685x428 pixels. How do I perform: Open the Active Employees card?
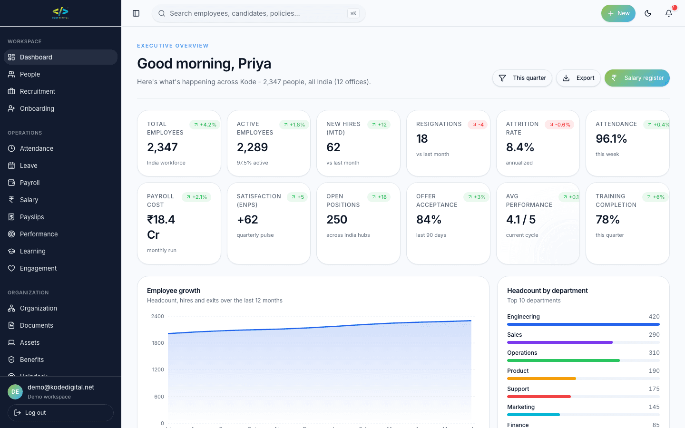coord(269,143)
